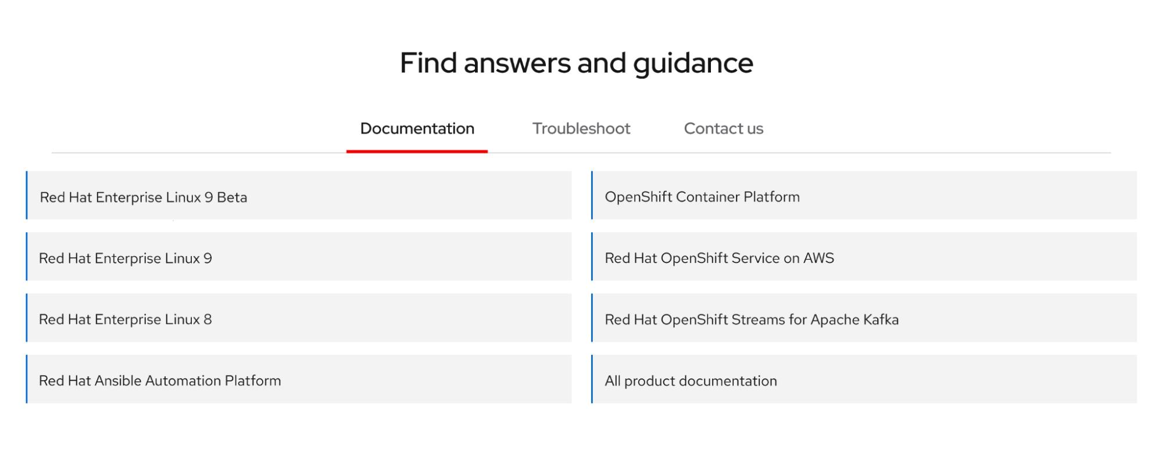Open the Troubleshoot tab
Screen dimensions: 1162x454
tap(581, 128)
